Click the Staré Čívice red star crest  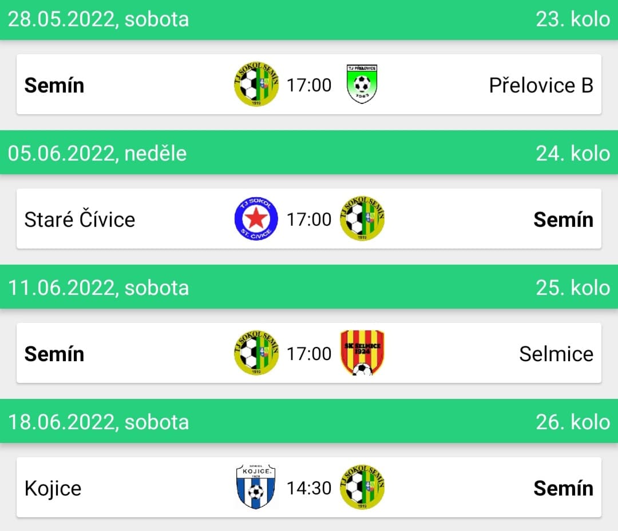click(256, 219)
